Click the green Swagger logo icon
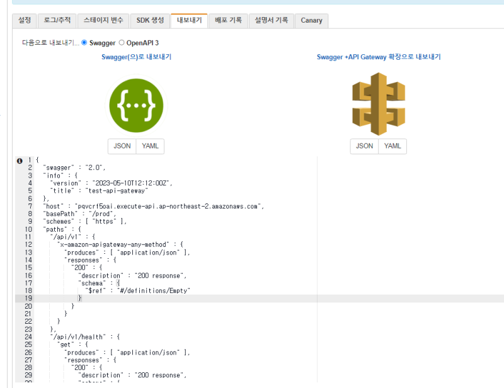Screen dimensions: 504x388 pos(136,105)
